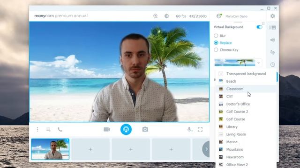Toggle the microphone icon

click(189, 130)
